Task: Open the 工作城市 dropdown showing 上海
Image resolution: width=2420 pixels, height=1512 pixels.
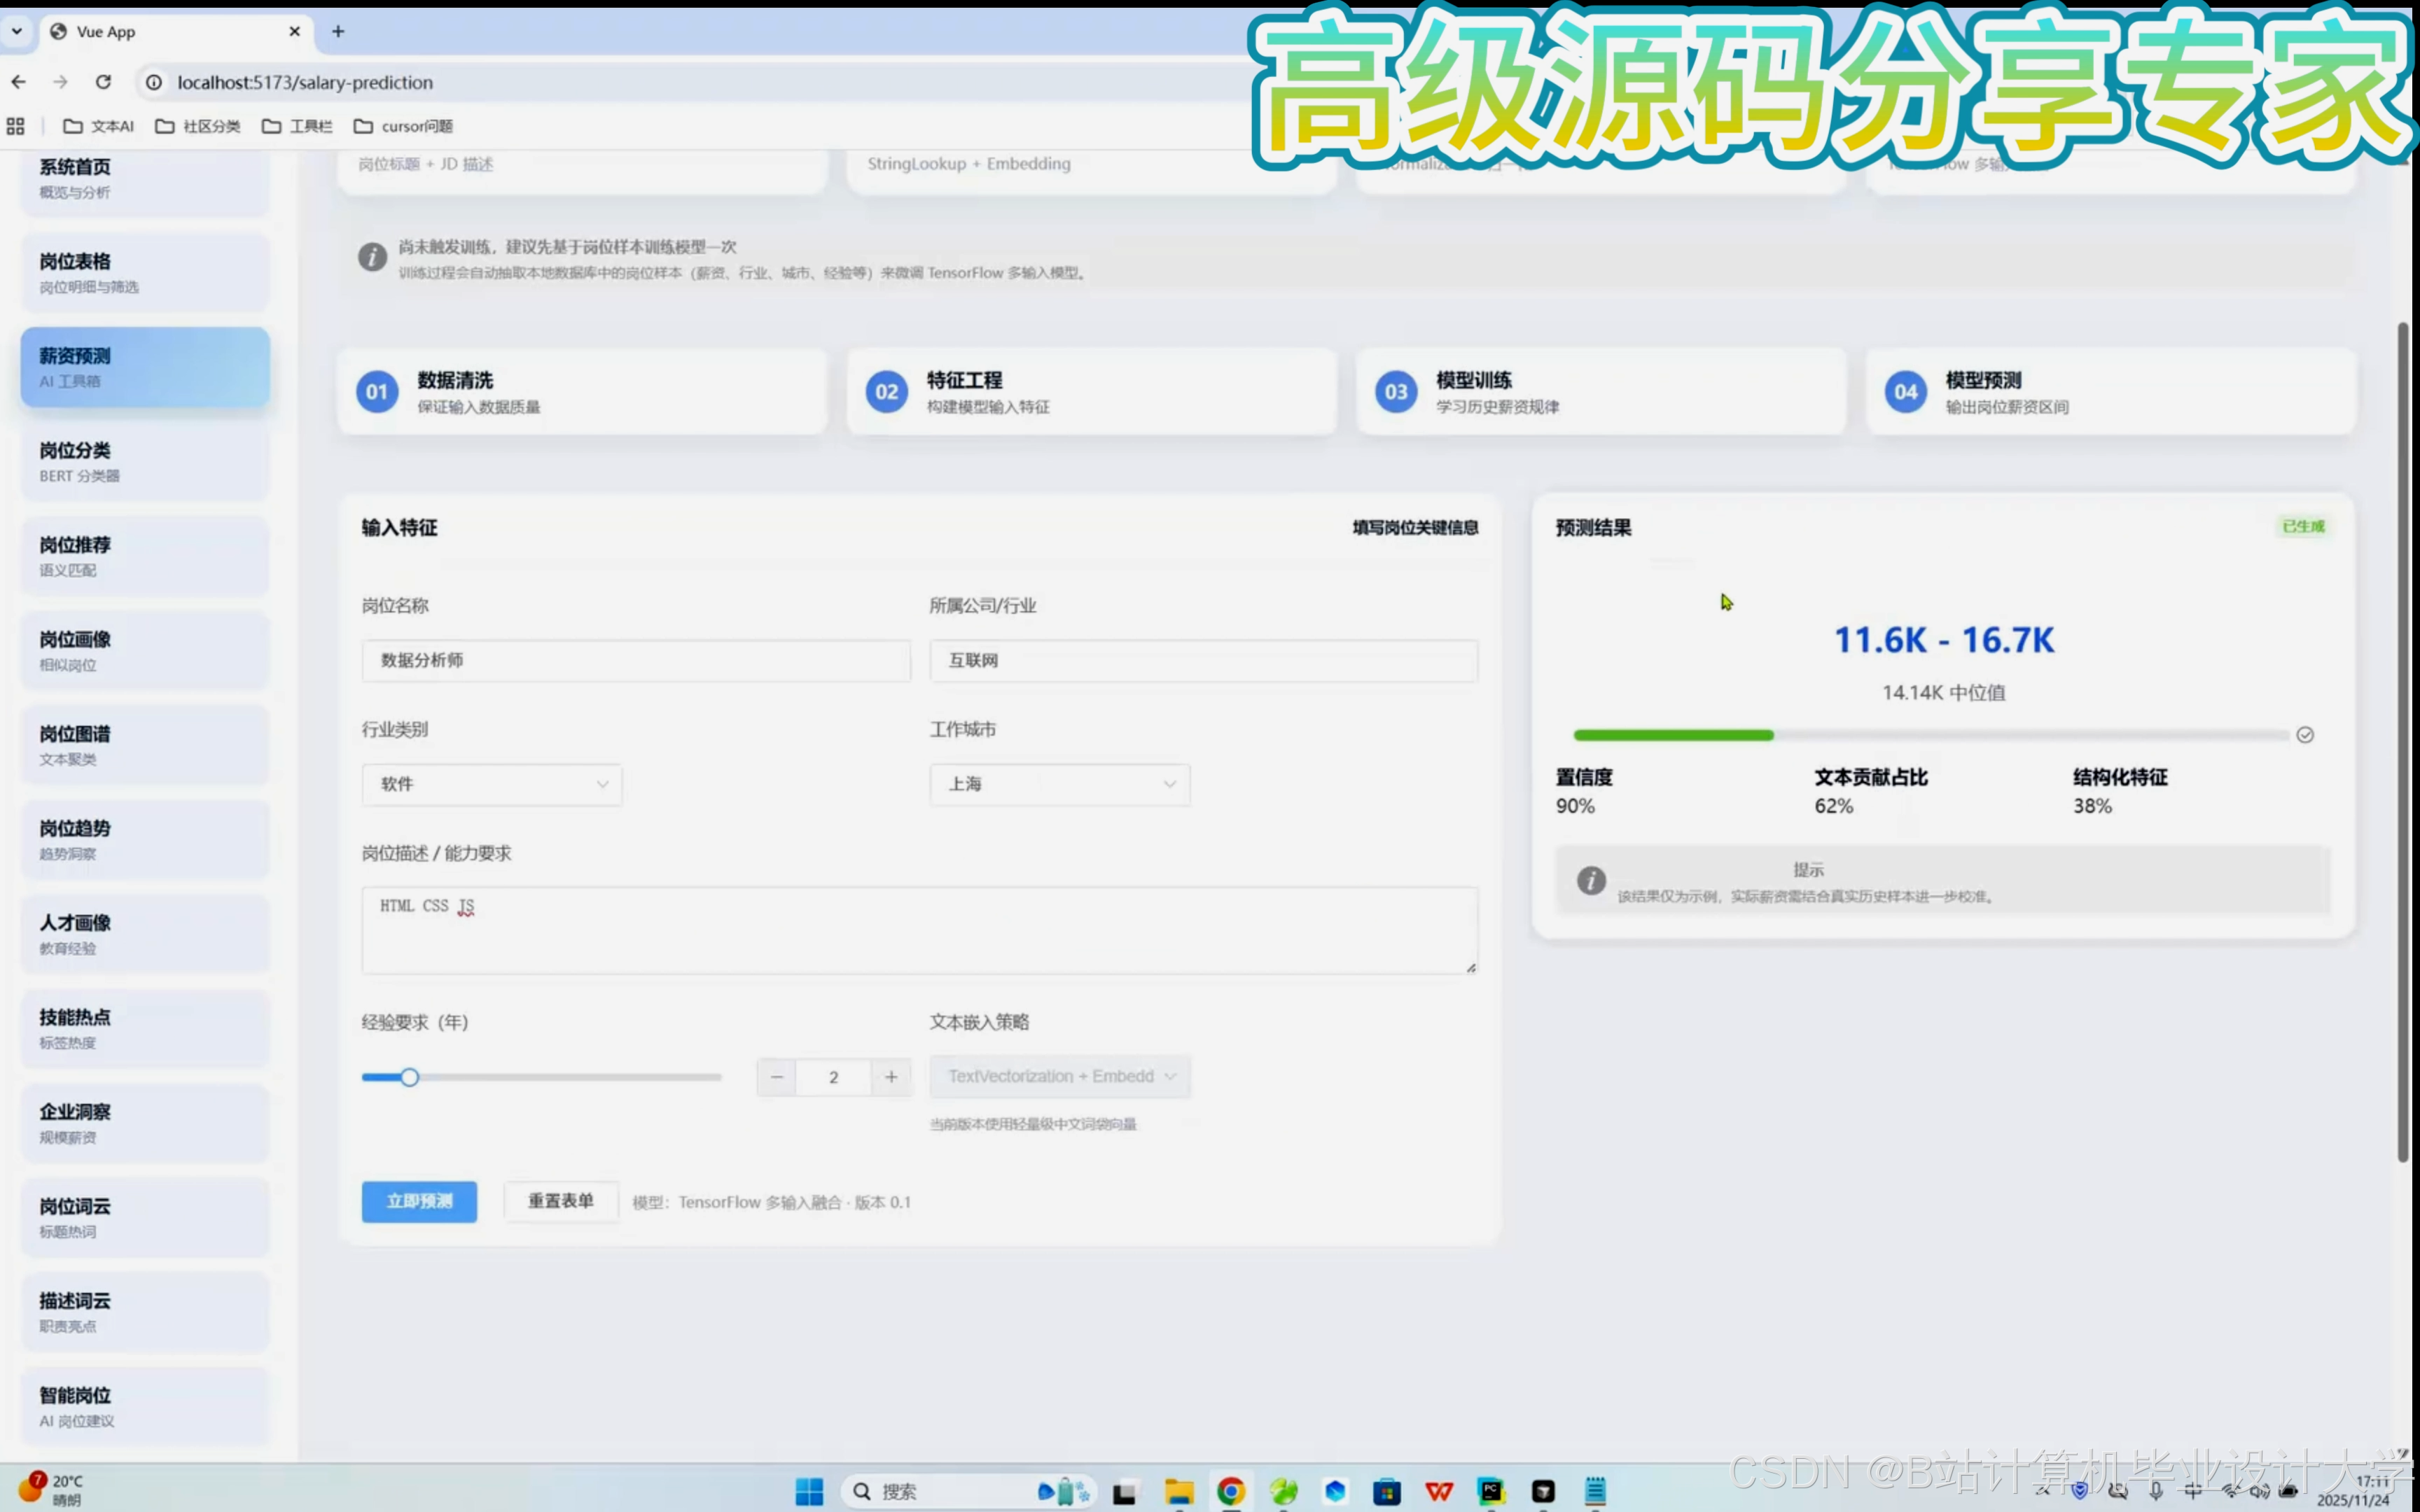Action: pos(1059,784)
